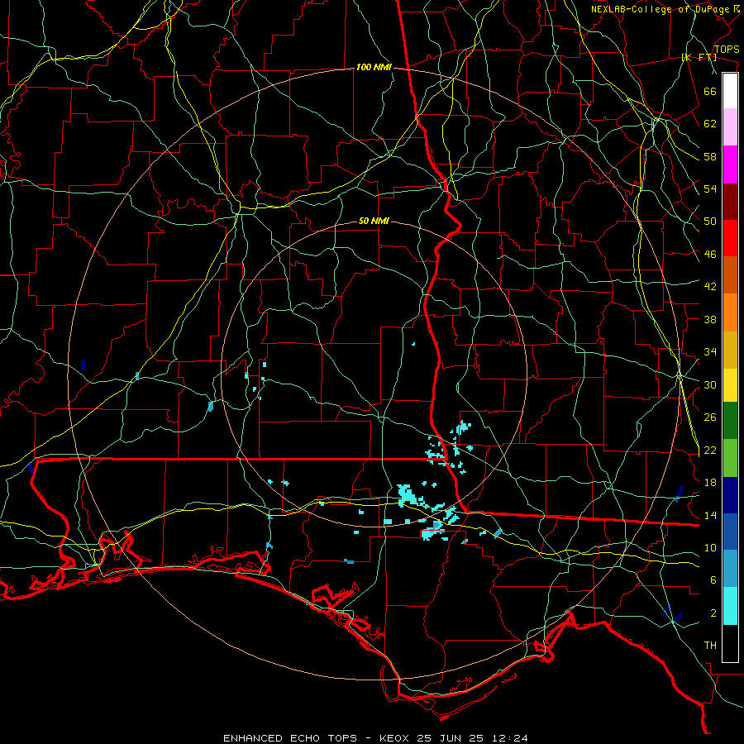Image resolution: width=744 pixels, height=744 pixels.
Task: Click the white swatch in the tops legend
Action: 730,91
